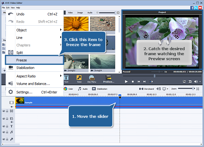Screen dimensions: 204x147
Task: Lock the video effects track
Action: (x=7, y=111)
